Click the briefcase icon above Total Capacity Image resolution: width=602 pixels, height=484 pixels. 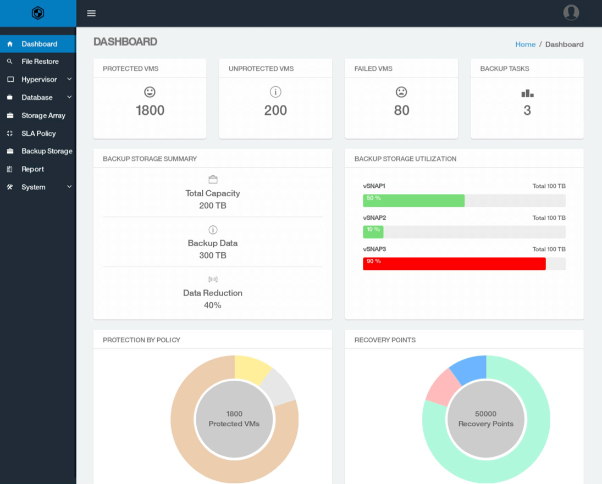213,180
